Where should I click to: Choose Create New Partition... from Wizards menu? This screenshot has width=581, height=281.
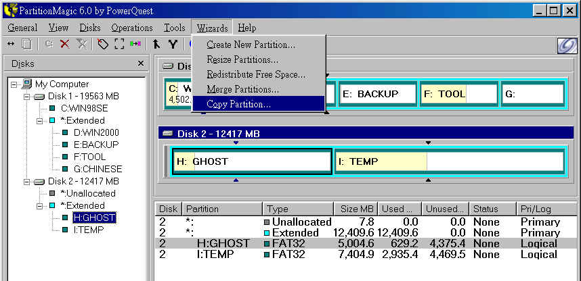[258, 45]
